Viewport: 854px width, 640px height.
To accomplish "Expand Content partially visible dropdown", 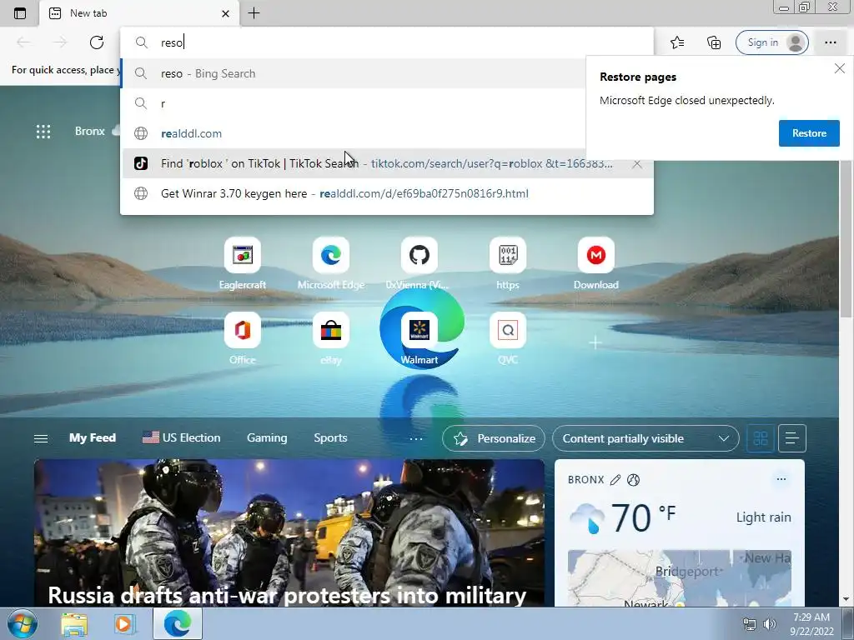I will tap(646, 438).
